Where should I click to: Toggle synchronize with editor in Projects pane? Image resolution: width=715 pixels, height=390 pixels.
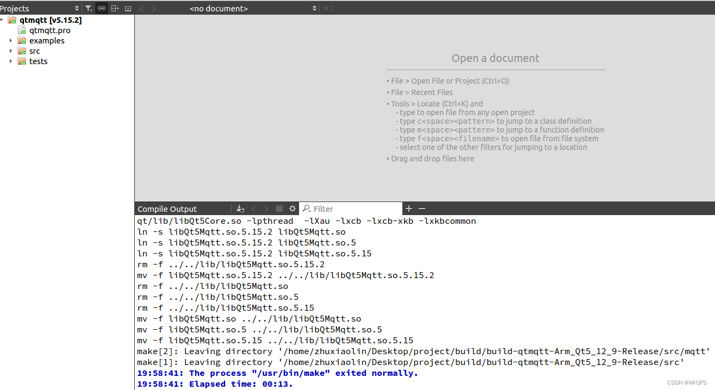coord(101,8)
